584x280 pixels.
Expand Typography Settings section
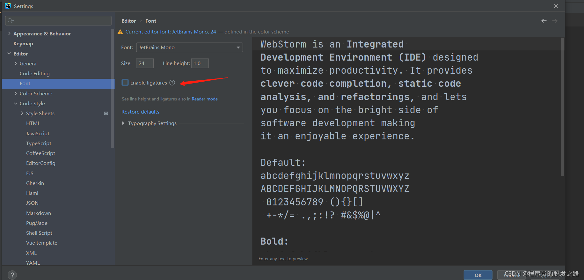point(123,123)
